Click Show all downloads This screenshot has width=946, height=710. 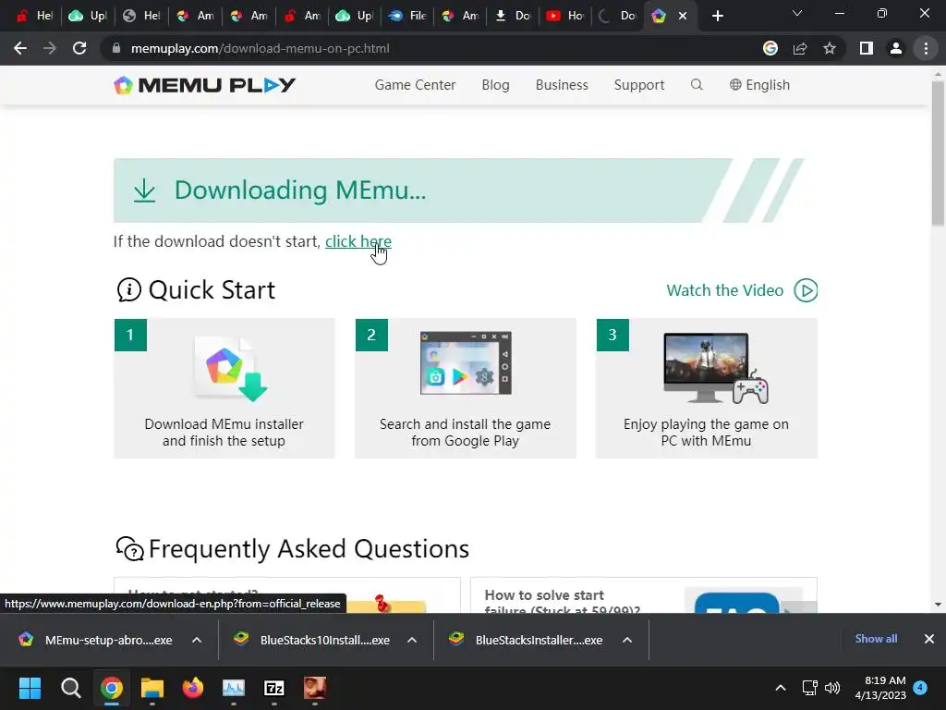[876, 639]
